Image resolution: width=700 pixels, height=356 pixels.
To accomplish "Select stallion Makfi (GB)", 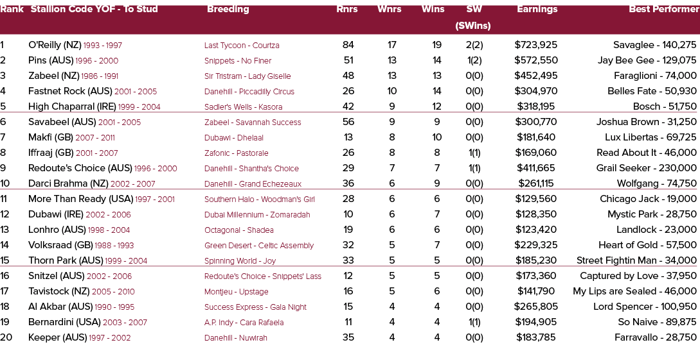I will (50, 137).
